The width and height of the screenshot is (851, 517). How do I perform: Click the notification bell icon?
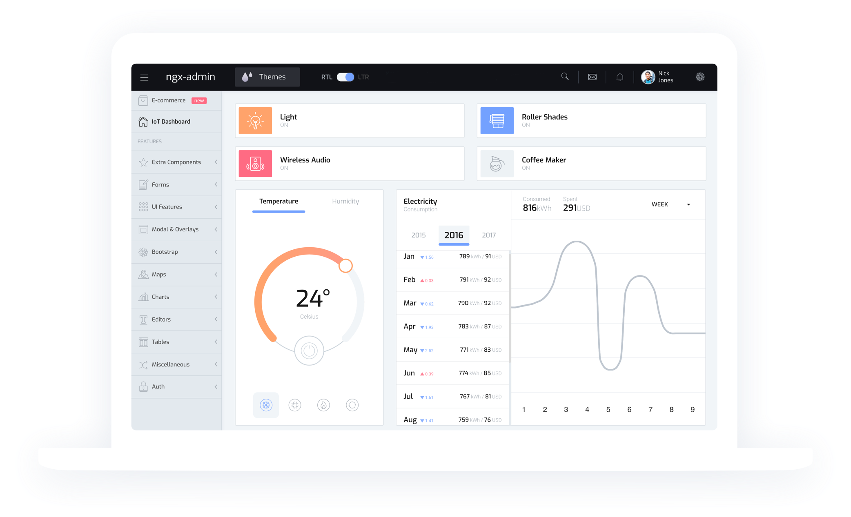point(619,77)
